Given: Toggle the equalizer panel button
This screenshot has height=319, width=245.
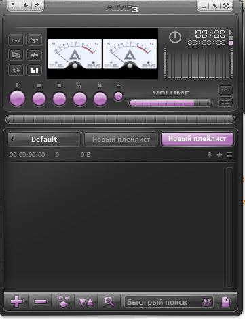Looking at the screenshot, I should 225,90.
